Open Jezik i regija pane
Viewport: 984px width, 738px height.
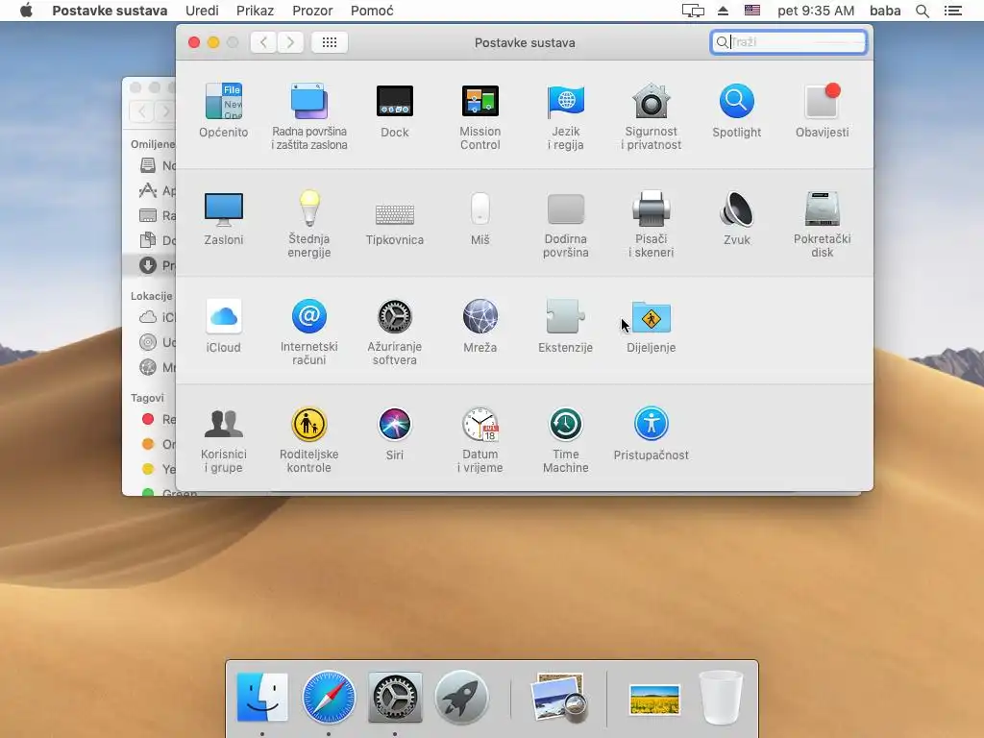pyautogui.click(x=565, y=116)
